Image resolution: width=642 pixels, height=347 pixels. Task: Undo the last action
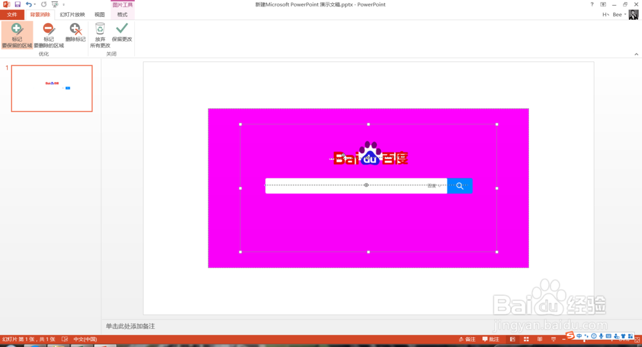28,4
